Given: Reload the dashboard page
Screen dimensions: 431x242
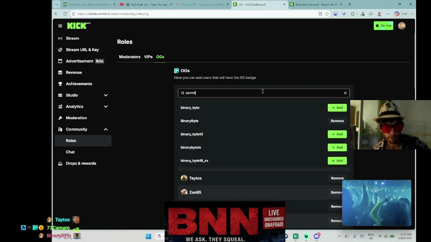Looking at the screenshot, I should [x=65, y=14].
